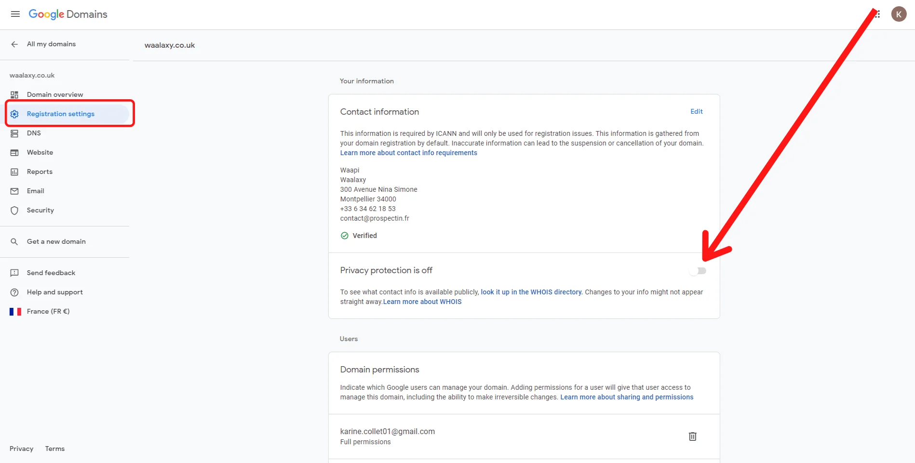Screen dimensions: 915x463
Task: Open the Security section
Action: point(40,210)
